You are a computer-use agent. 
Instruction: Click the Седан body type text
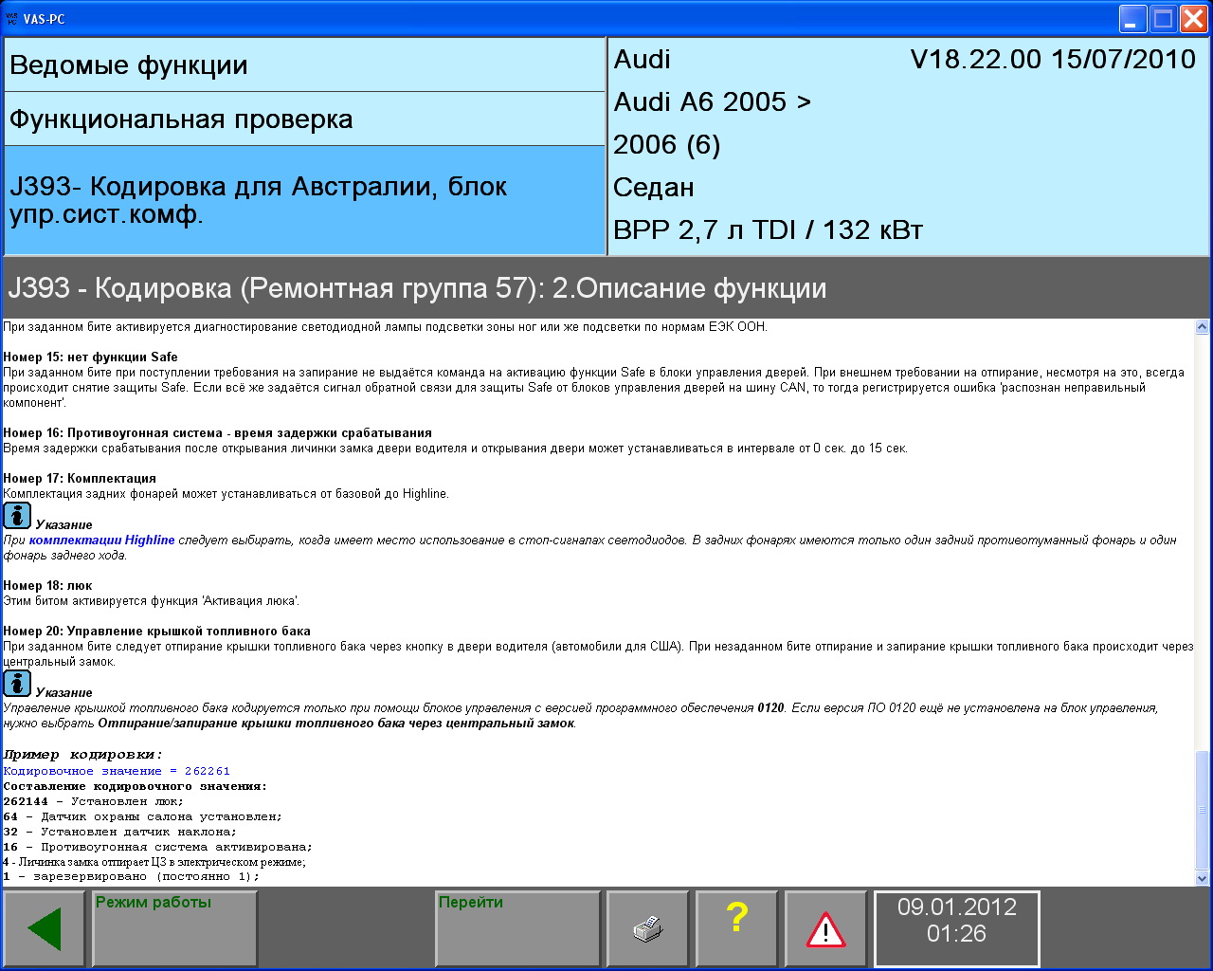point(654,188)
